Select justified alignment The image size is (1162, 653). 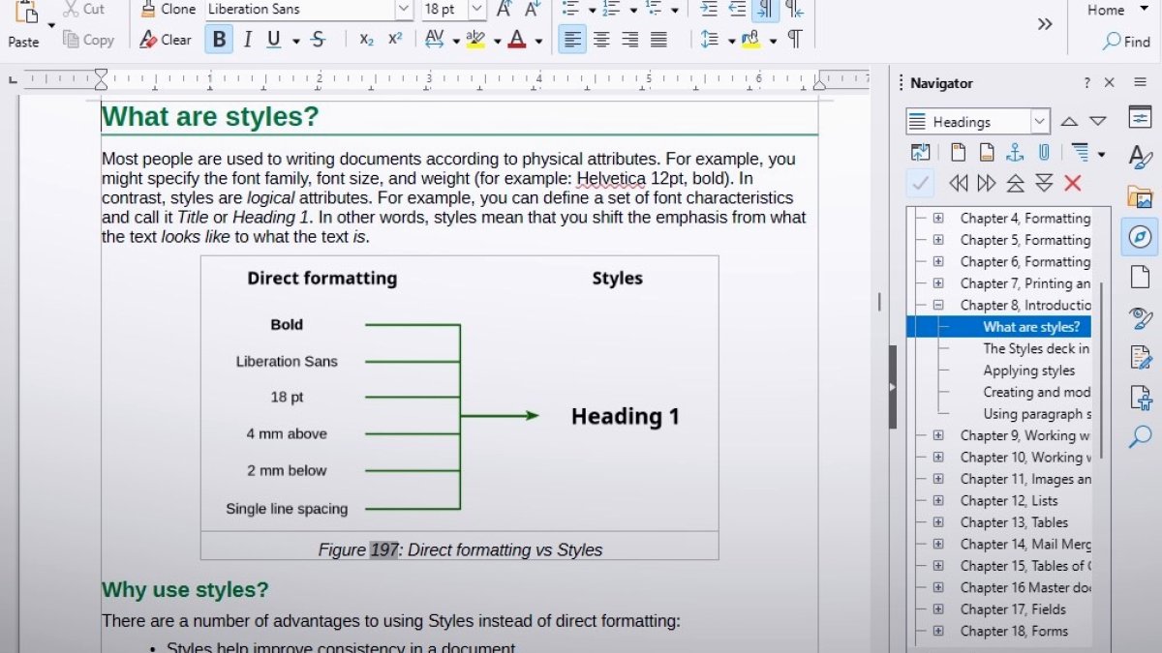[x=658, y=40]
